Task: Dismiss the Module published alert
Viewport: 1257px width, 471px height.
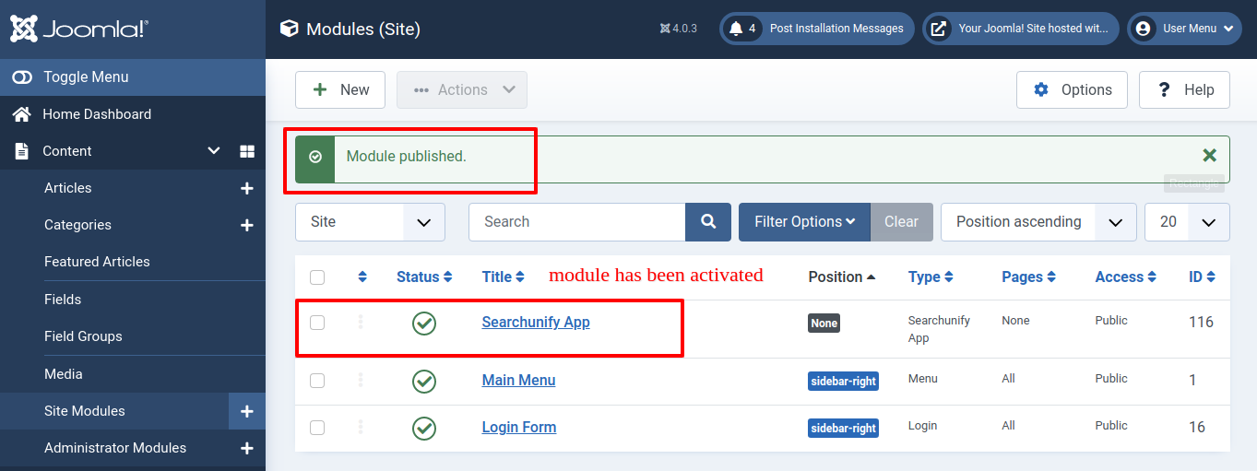Action: (x=1209, y=156)
